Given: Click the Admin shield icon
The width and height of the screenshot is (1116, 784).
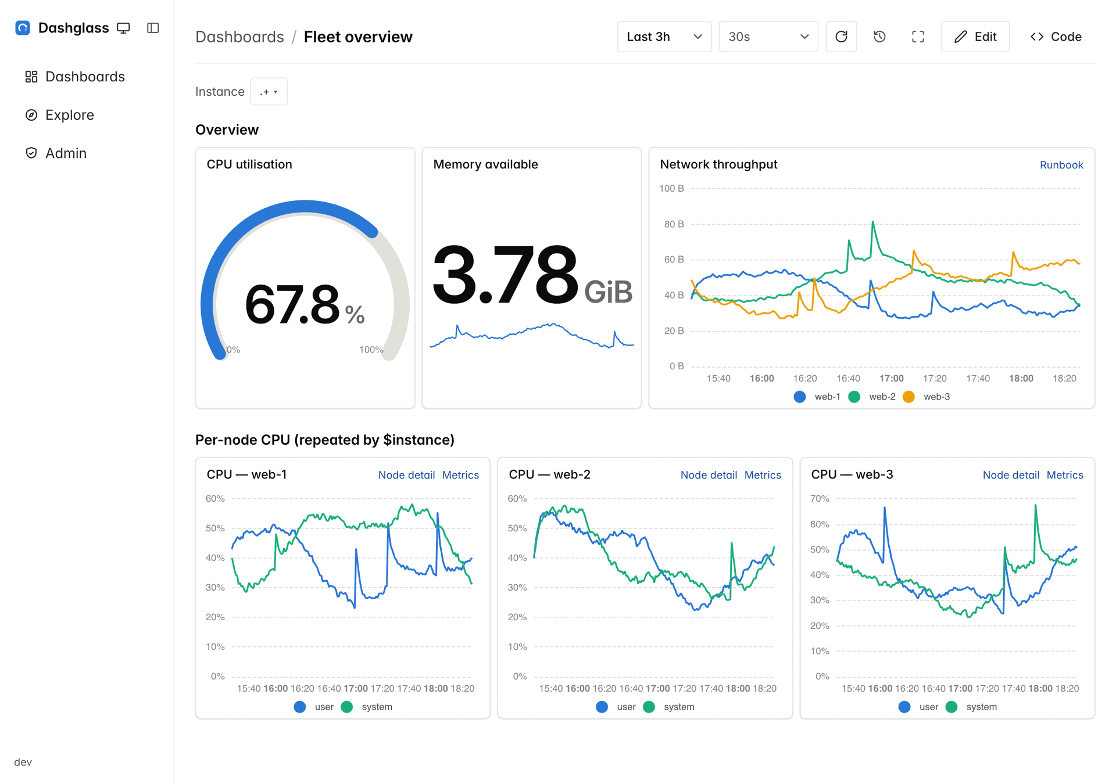Looking at the screenshot, I should click(x=31, y=153).
